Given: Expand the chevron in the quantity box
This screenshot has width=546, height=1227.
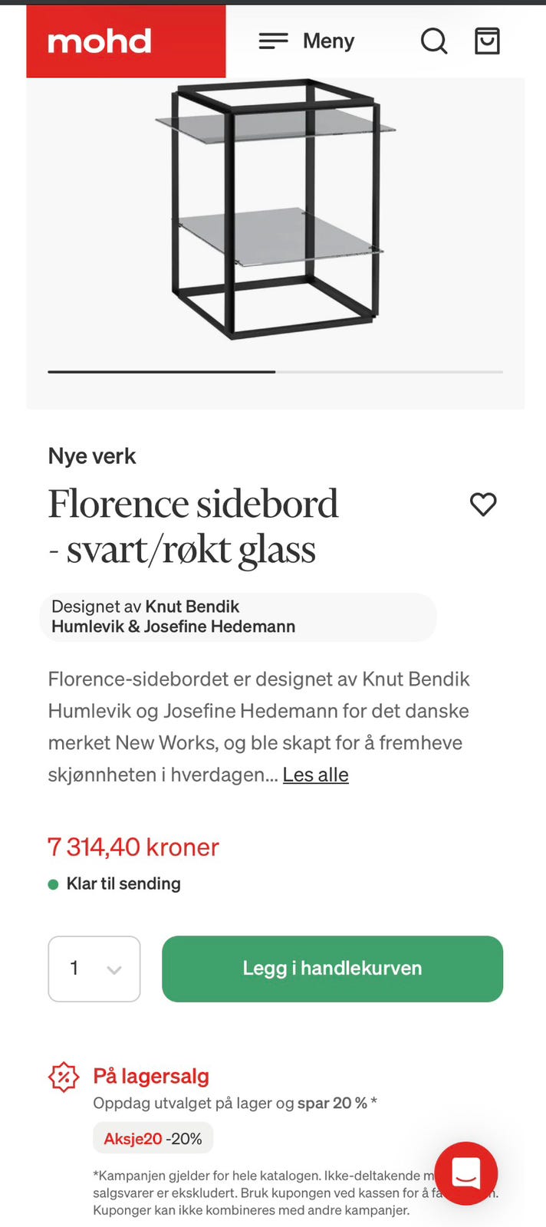Looking at the screenshot, I should point(115,969).
